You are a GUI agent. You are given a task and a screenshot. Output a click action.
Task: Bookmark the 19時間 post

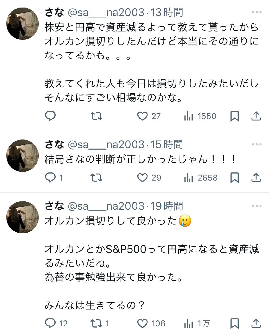(235, 323)
